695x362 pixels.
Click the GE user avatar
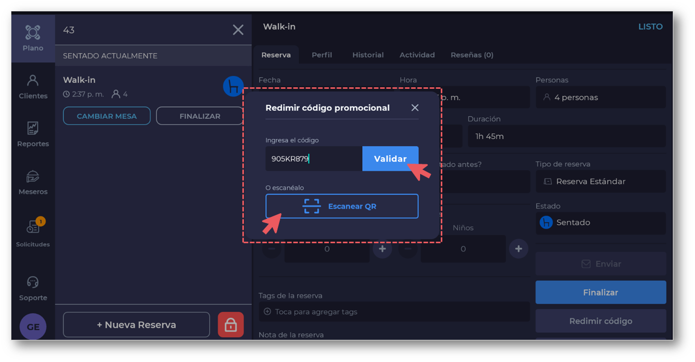click(x=33, y=327)
